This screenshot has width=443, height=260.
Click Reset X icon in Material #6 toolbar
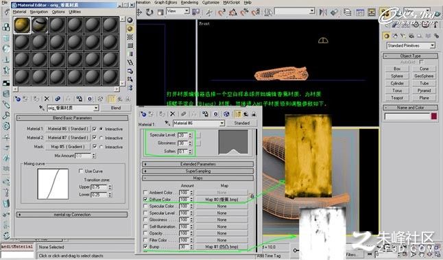pos(173,114)
